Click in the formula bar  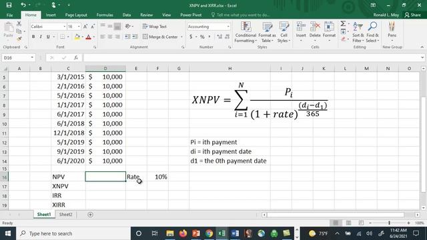252,57
